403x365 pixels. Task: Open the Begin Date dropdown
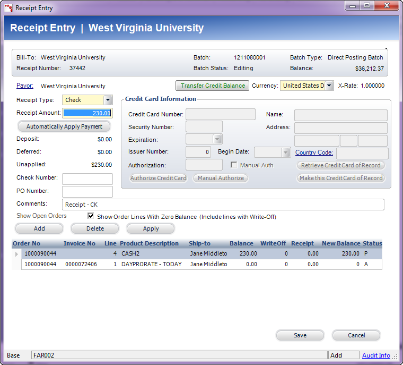285,152
